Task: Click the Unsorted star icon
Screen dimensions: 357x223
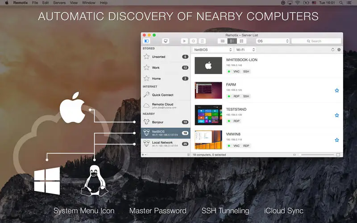Action: (146, 57)
